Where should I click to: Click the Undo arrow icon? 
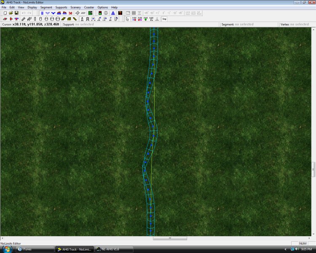pyautogui.click(x=24, y=13)
